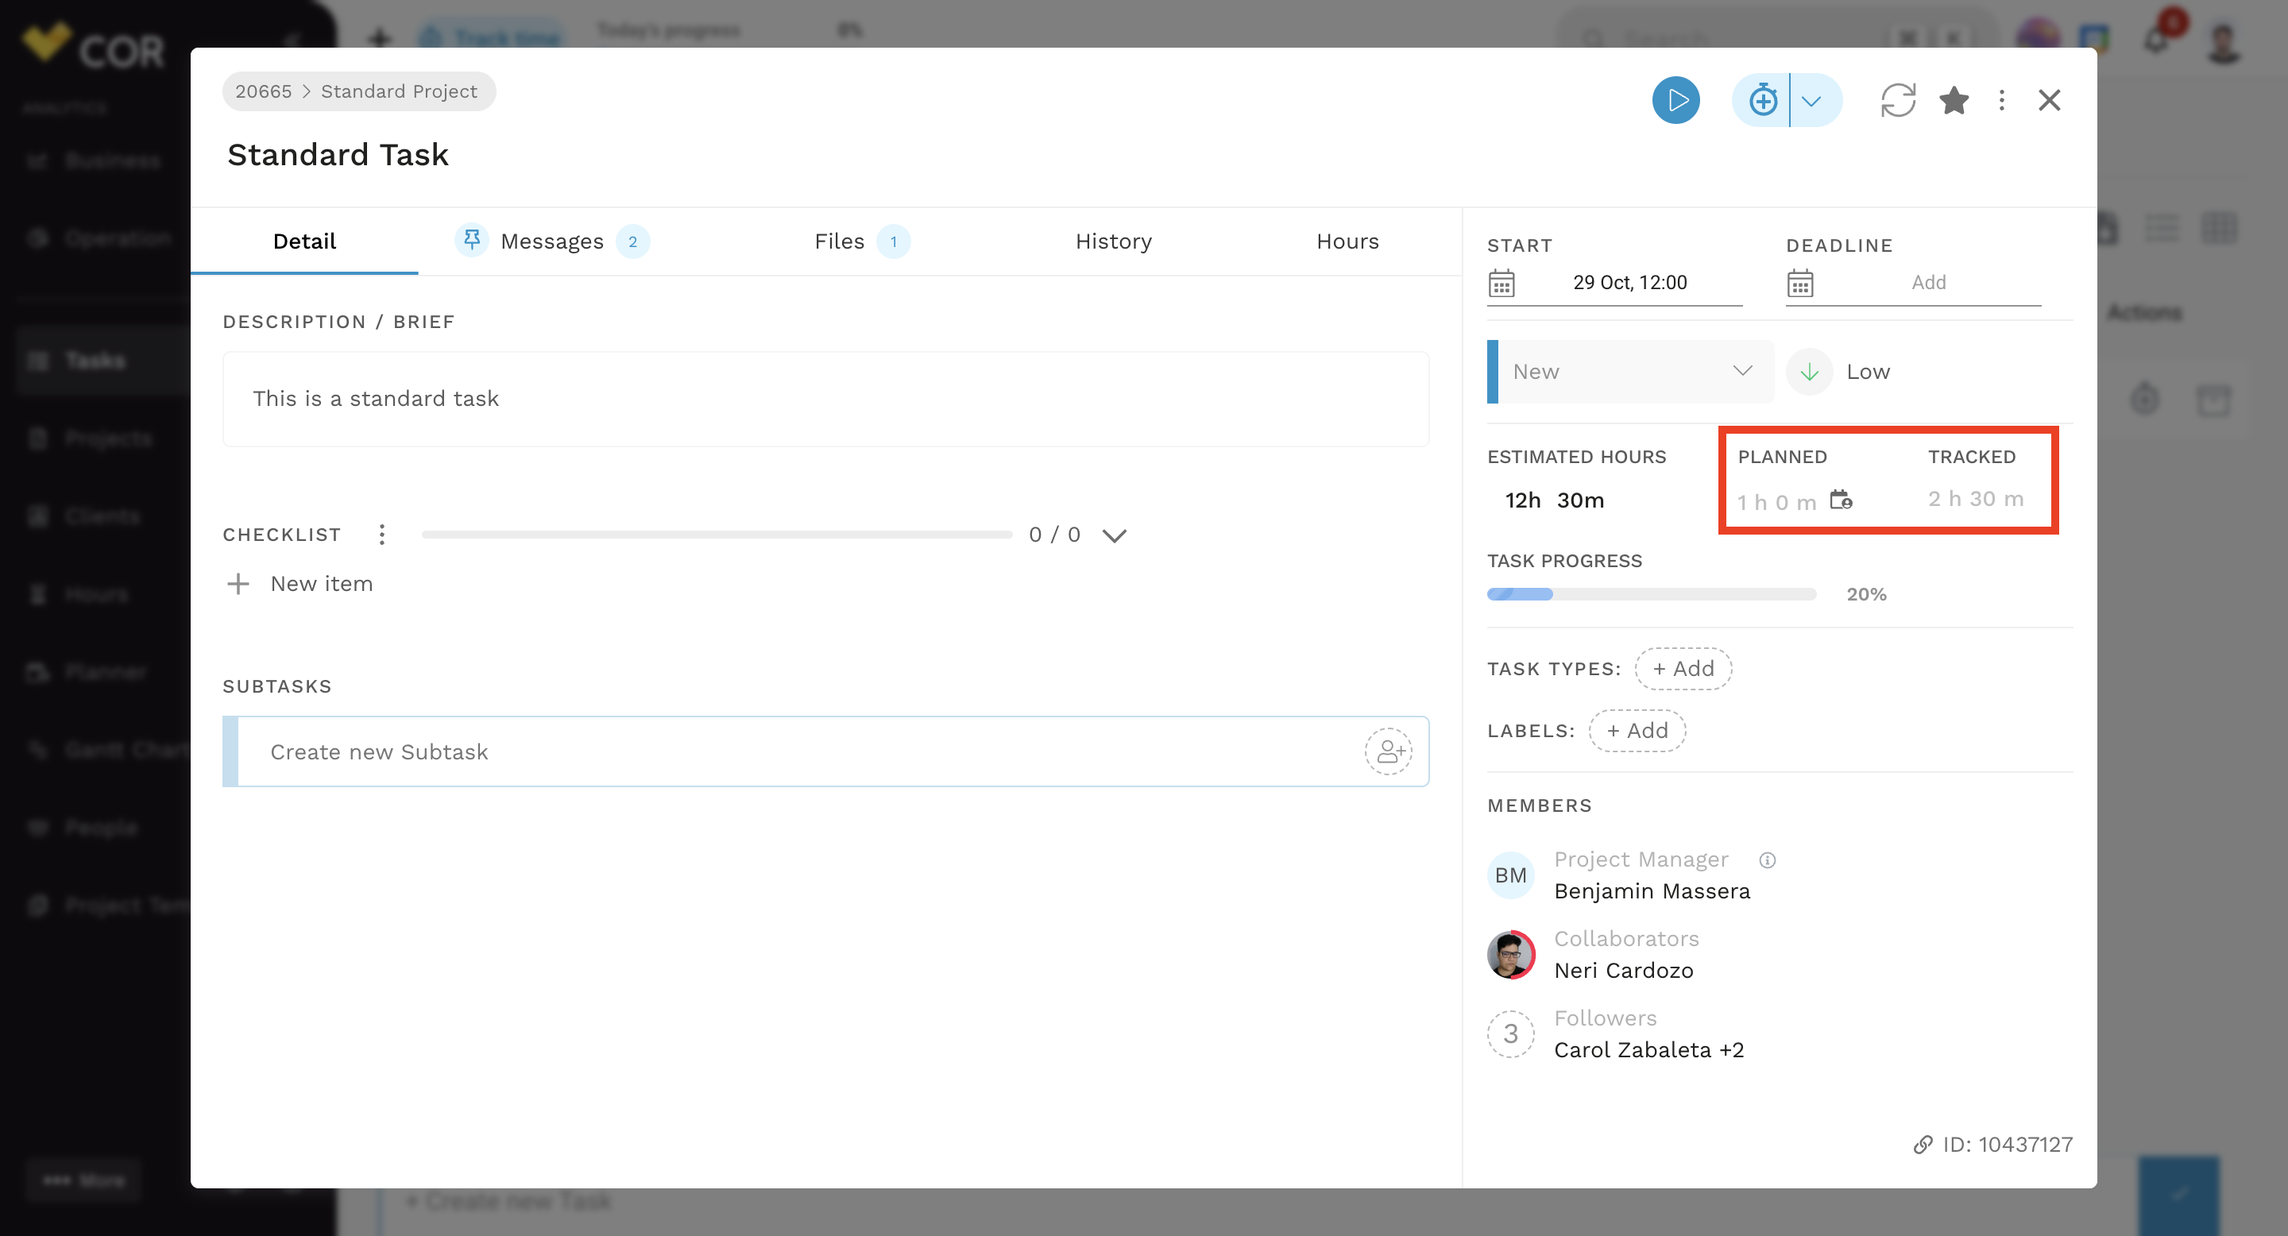
Task: Adjust the task progress bar
Action: click(1651, 594)
